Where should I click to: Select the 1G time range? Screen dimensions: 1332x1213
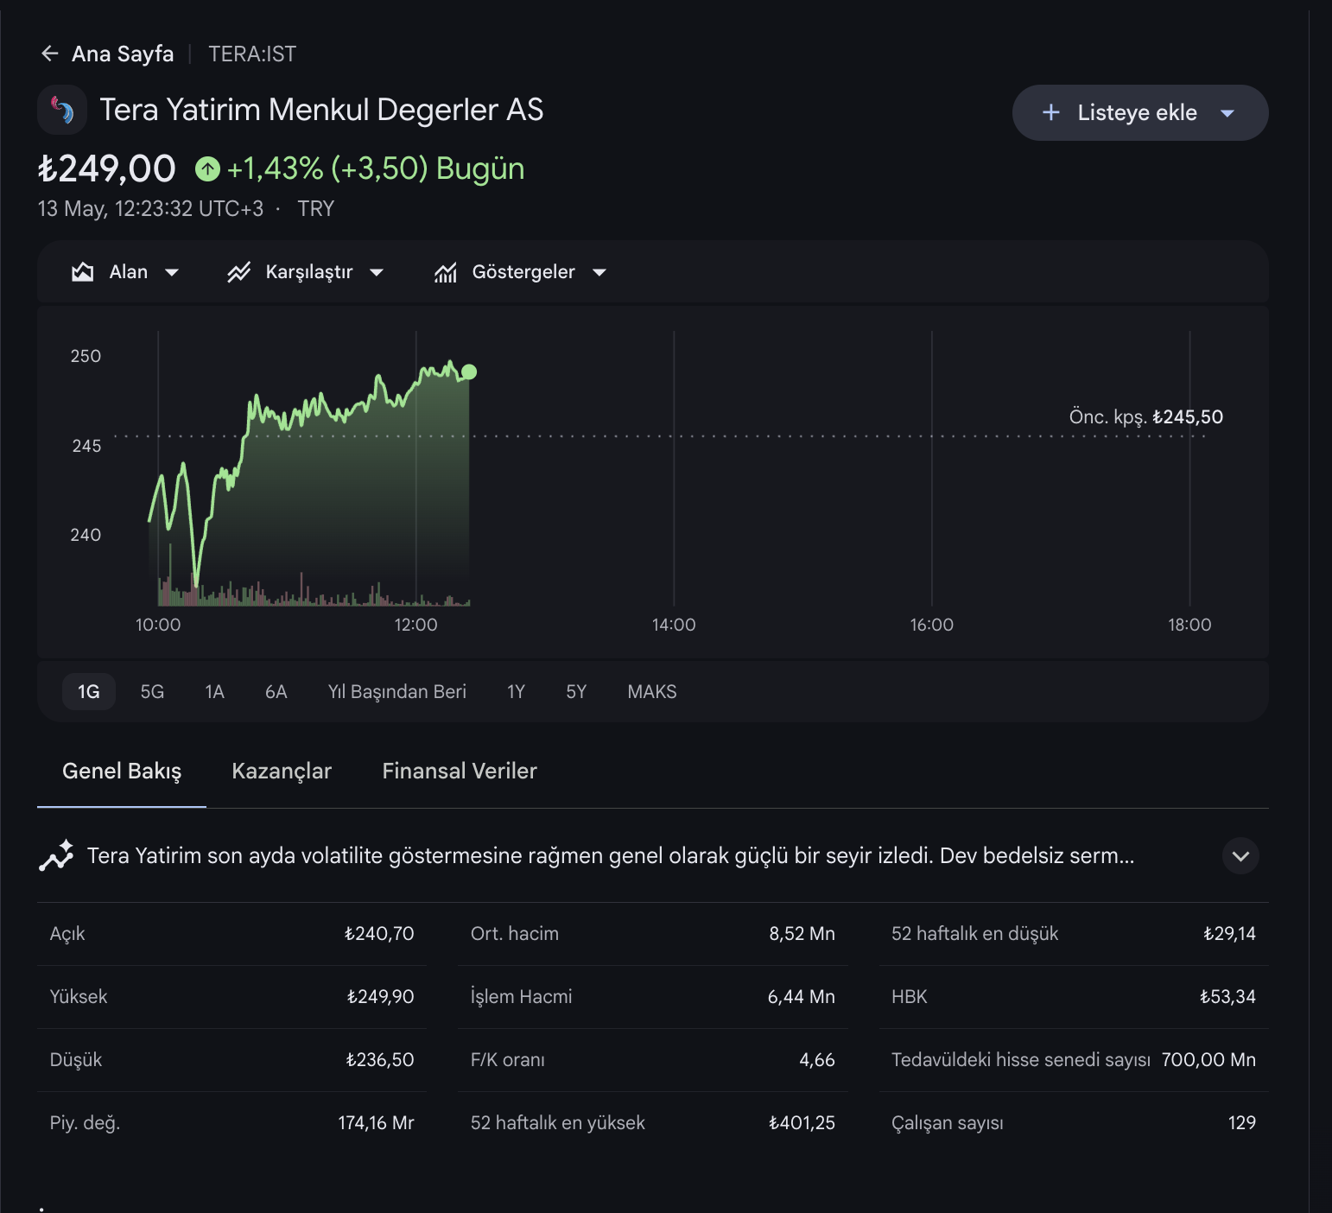89,692
